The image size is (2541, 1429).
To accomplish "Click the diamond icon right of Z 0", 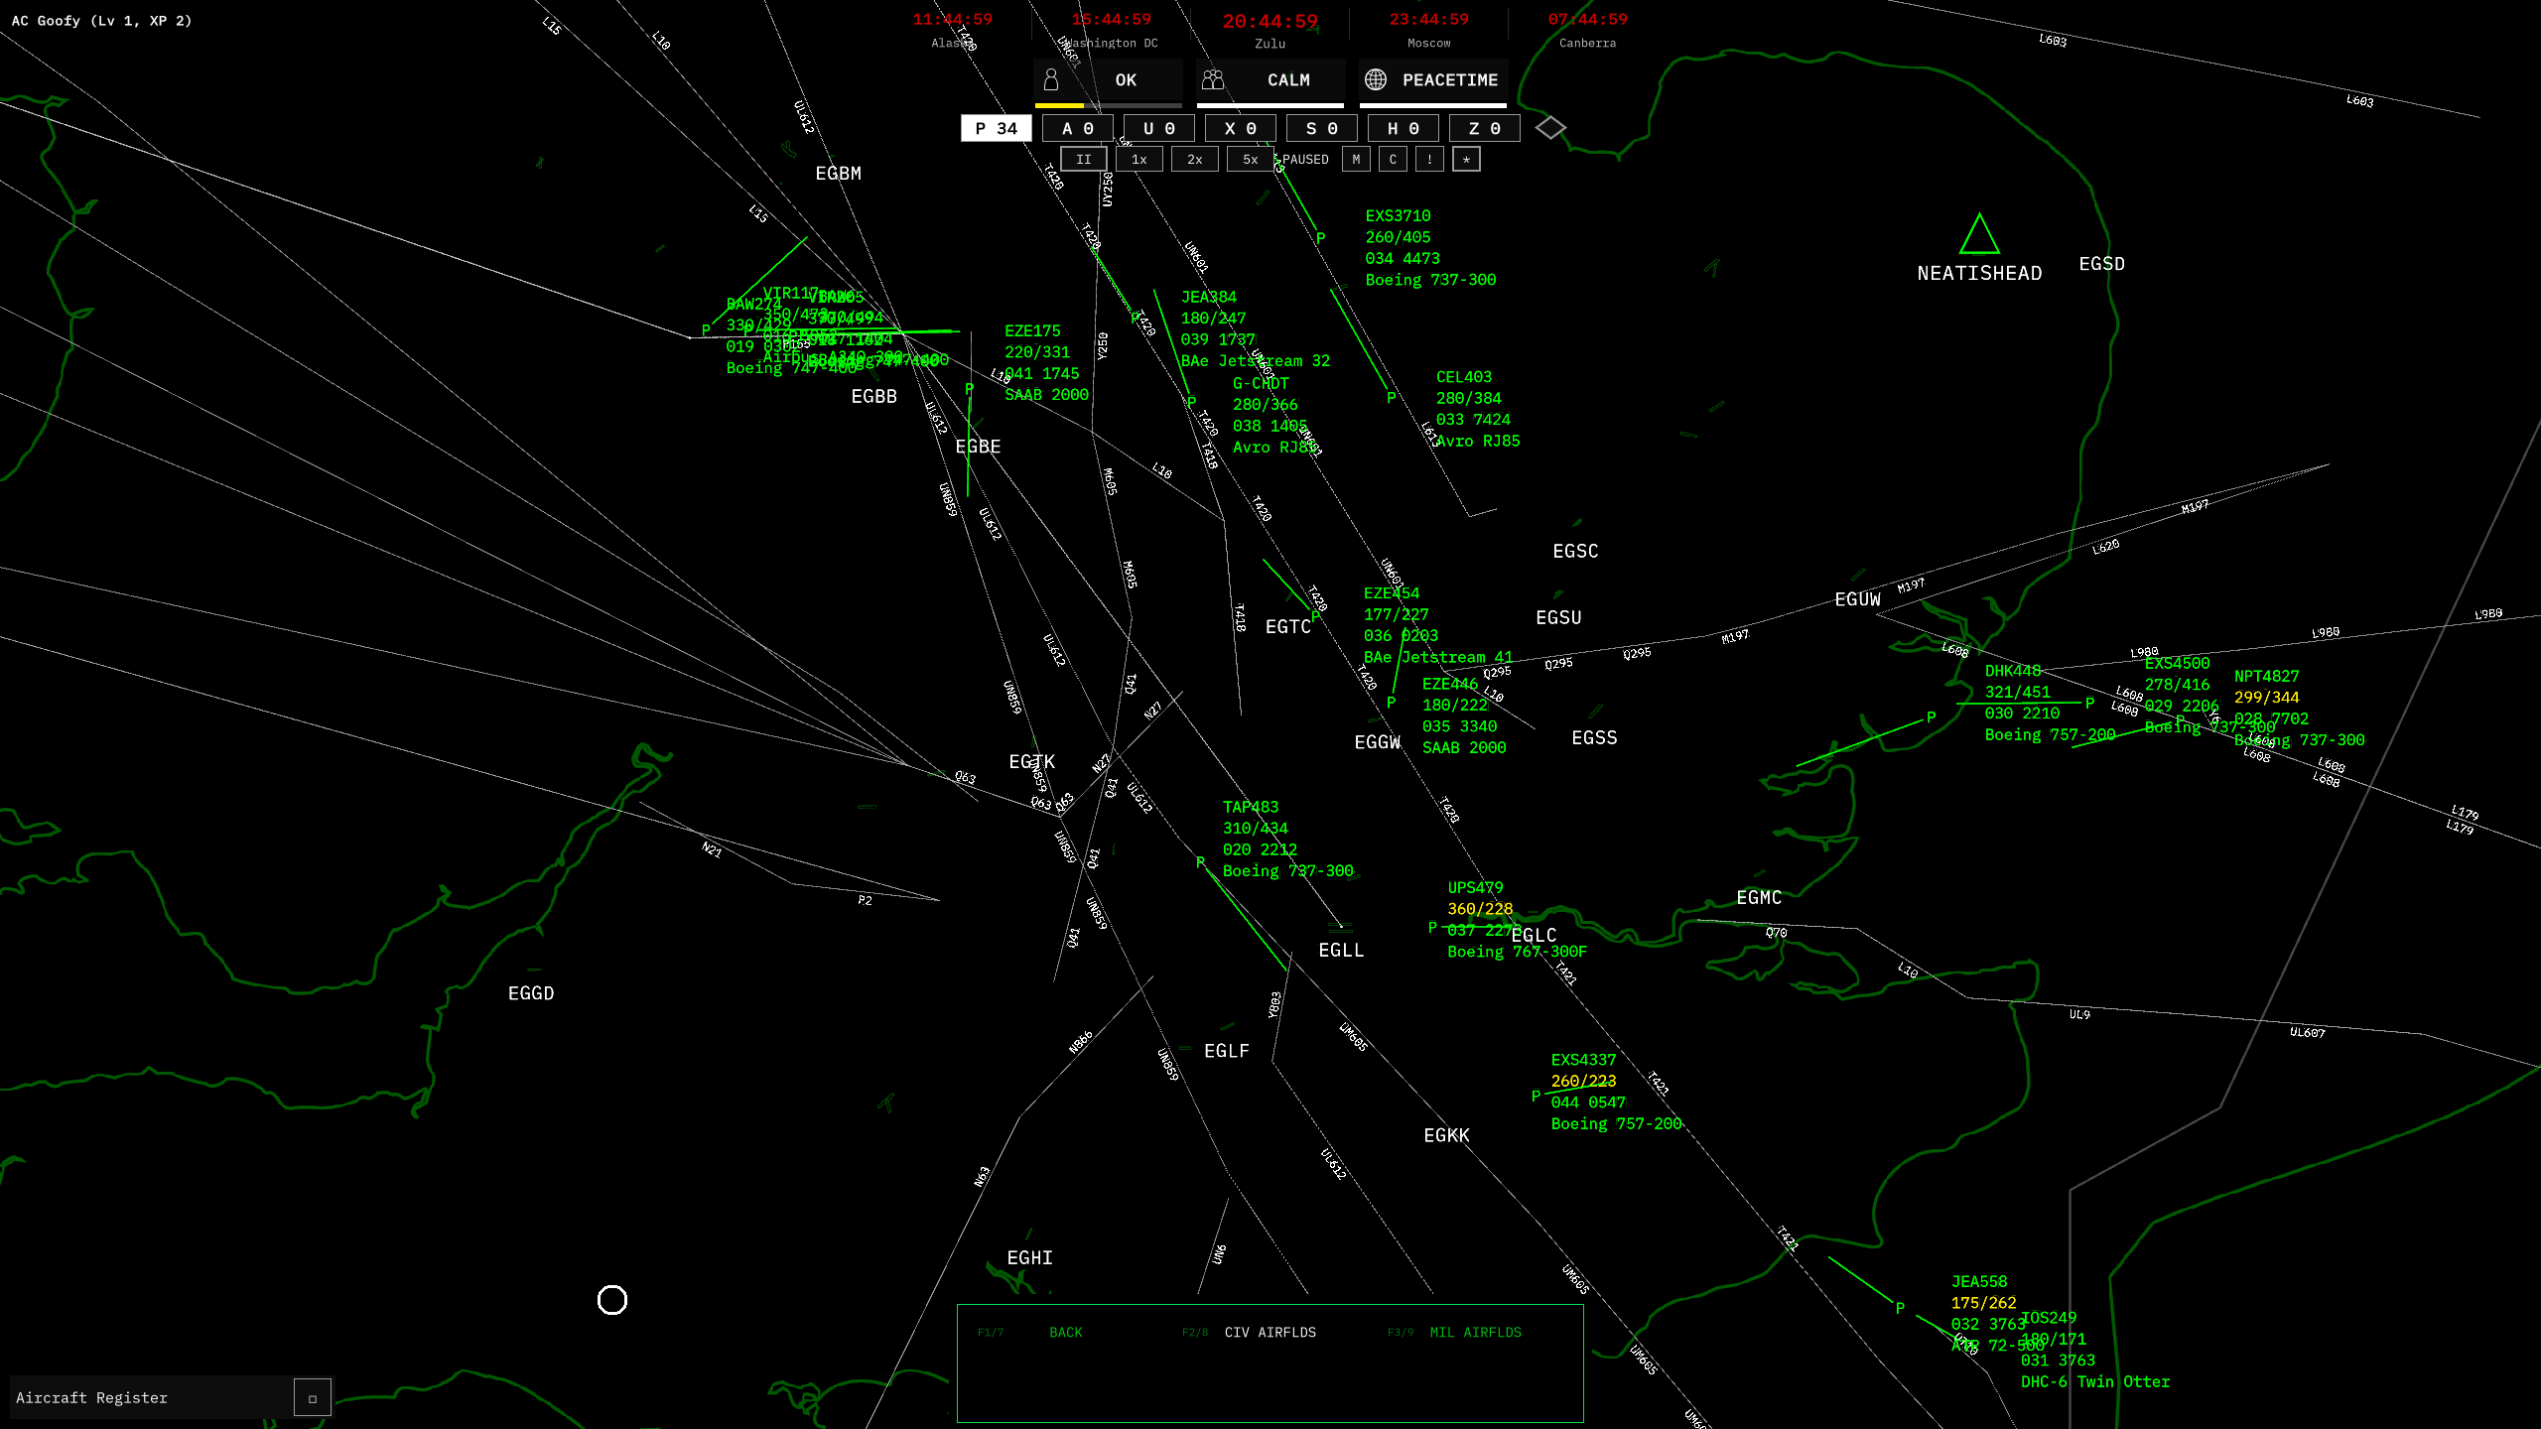I will [1549, 128].
